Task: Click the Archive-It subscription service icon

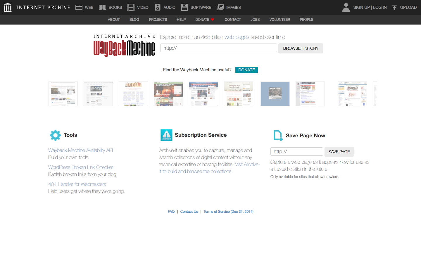Action: 166,135
